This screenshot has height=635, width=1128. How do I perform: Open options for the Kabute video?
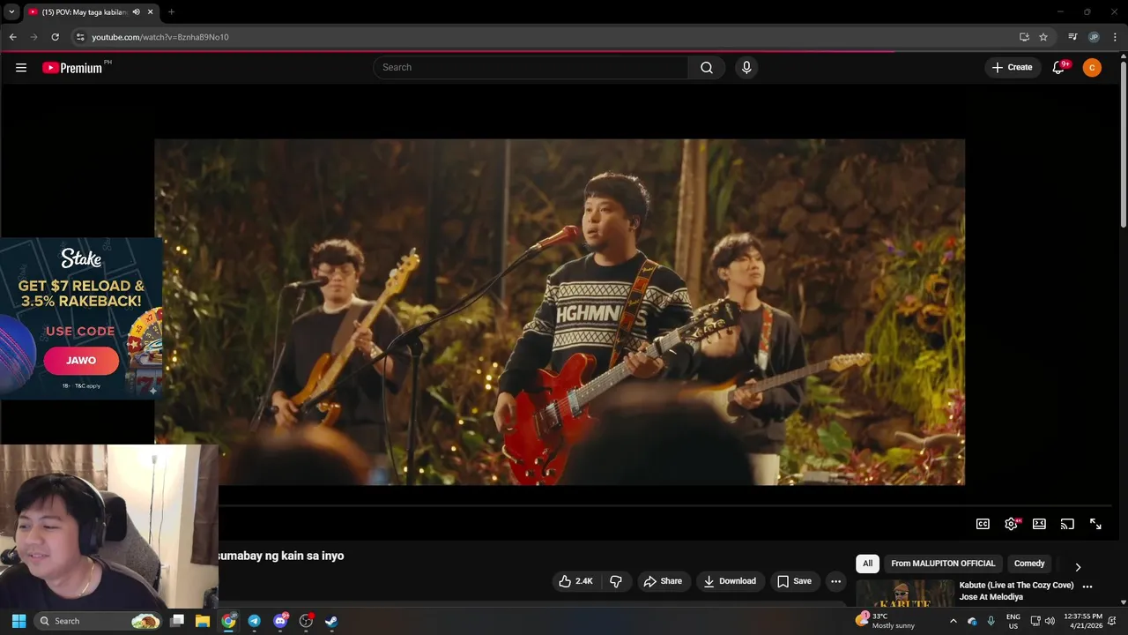pos(1087,586)
